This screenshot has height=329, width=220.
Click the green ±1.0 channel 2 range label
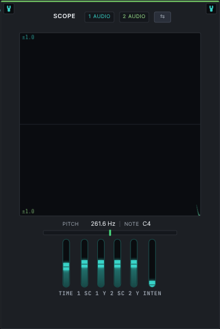coord(28,211)
